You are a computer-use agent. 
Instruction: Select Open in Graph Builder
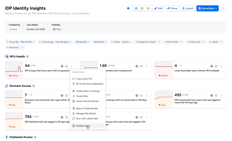click(x=88, y=108)
